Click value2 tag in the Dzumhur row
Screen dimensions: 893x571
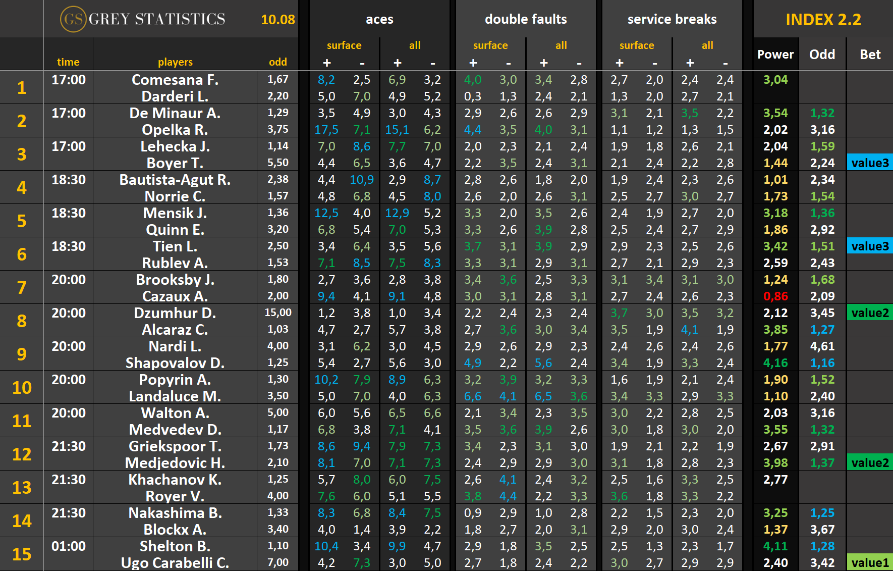[870, 313]
